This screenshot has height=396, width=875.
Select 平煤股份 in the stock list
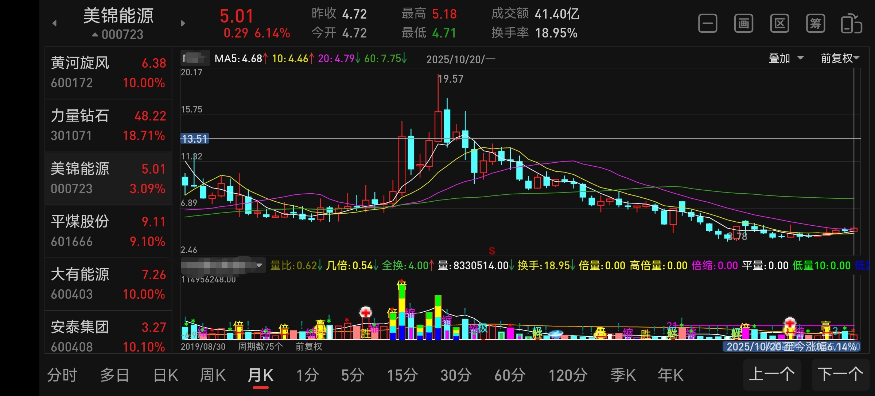pos(108,231)
